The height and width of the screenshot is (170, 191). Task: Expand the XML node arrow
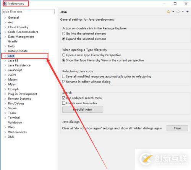[5, 137]
